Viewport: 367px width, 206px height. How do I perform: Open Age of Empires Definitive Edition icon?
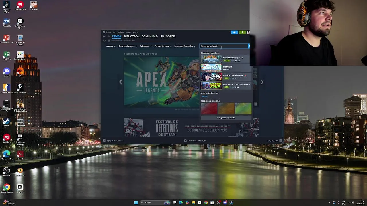(20, 106)
